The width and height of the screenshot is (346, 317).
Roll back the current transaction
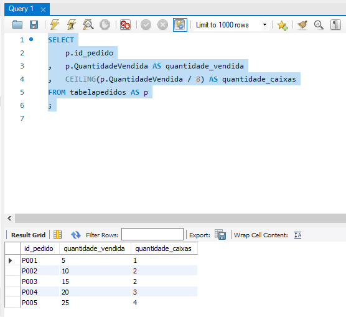coord(162,25)
